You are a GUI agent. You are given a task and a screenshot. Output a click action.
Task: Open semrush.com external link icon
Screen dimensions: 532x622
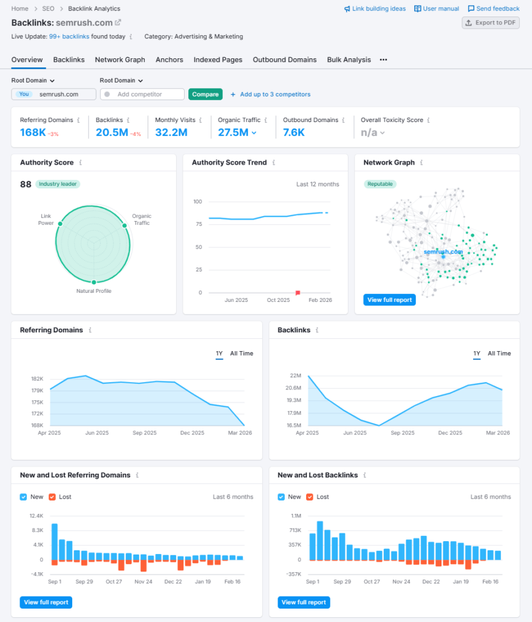pyautogui.click(x=118, y=22)
